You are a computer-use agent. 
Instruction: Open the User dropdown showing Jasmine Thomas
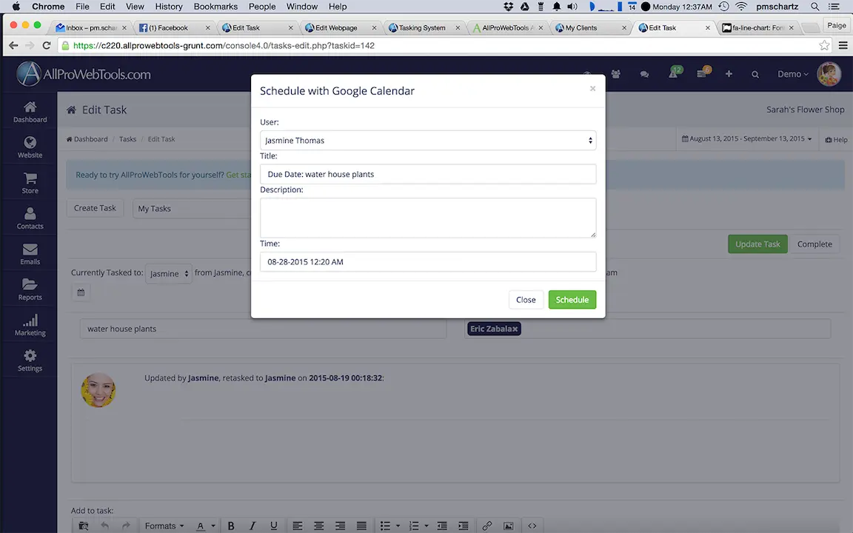[x=427, y=141]
